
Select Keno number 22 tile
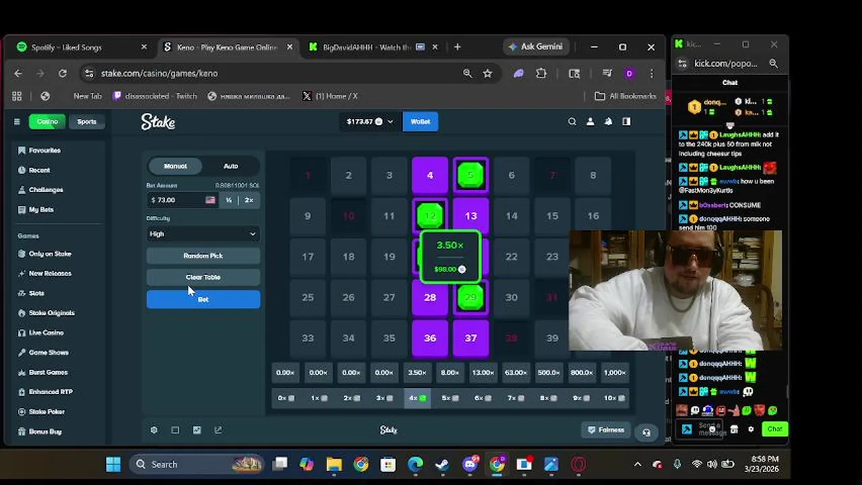pyautogui.click(x=511, y=257)
